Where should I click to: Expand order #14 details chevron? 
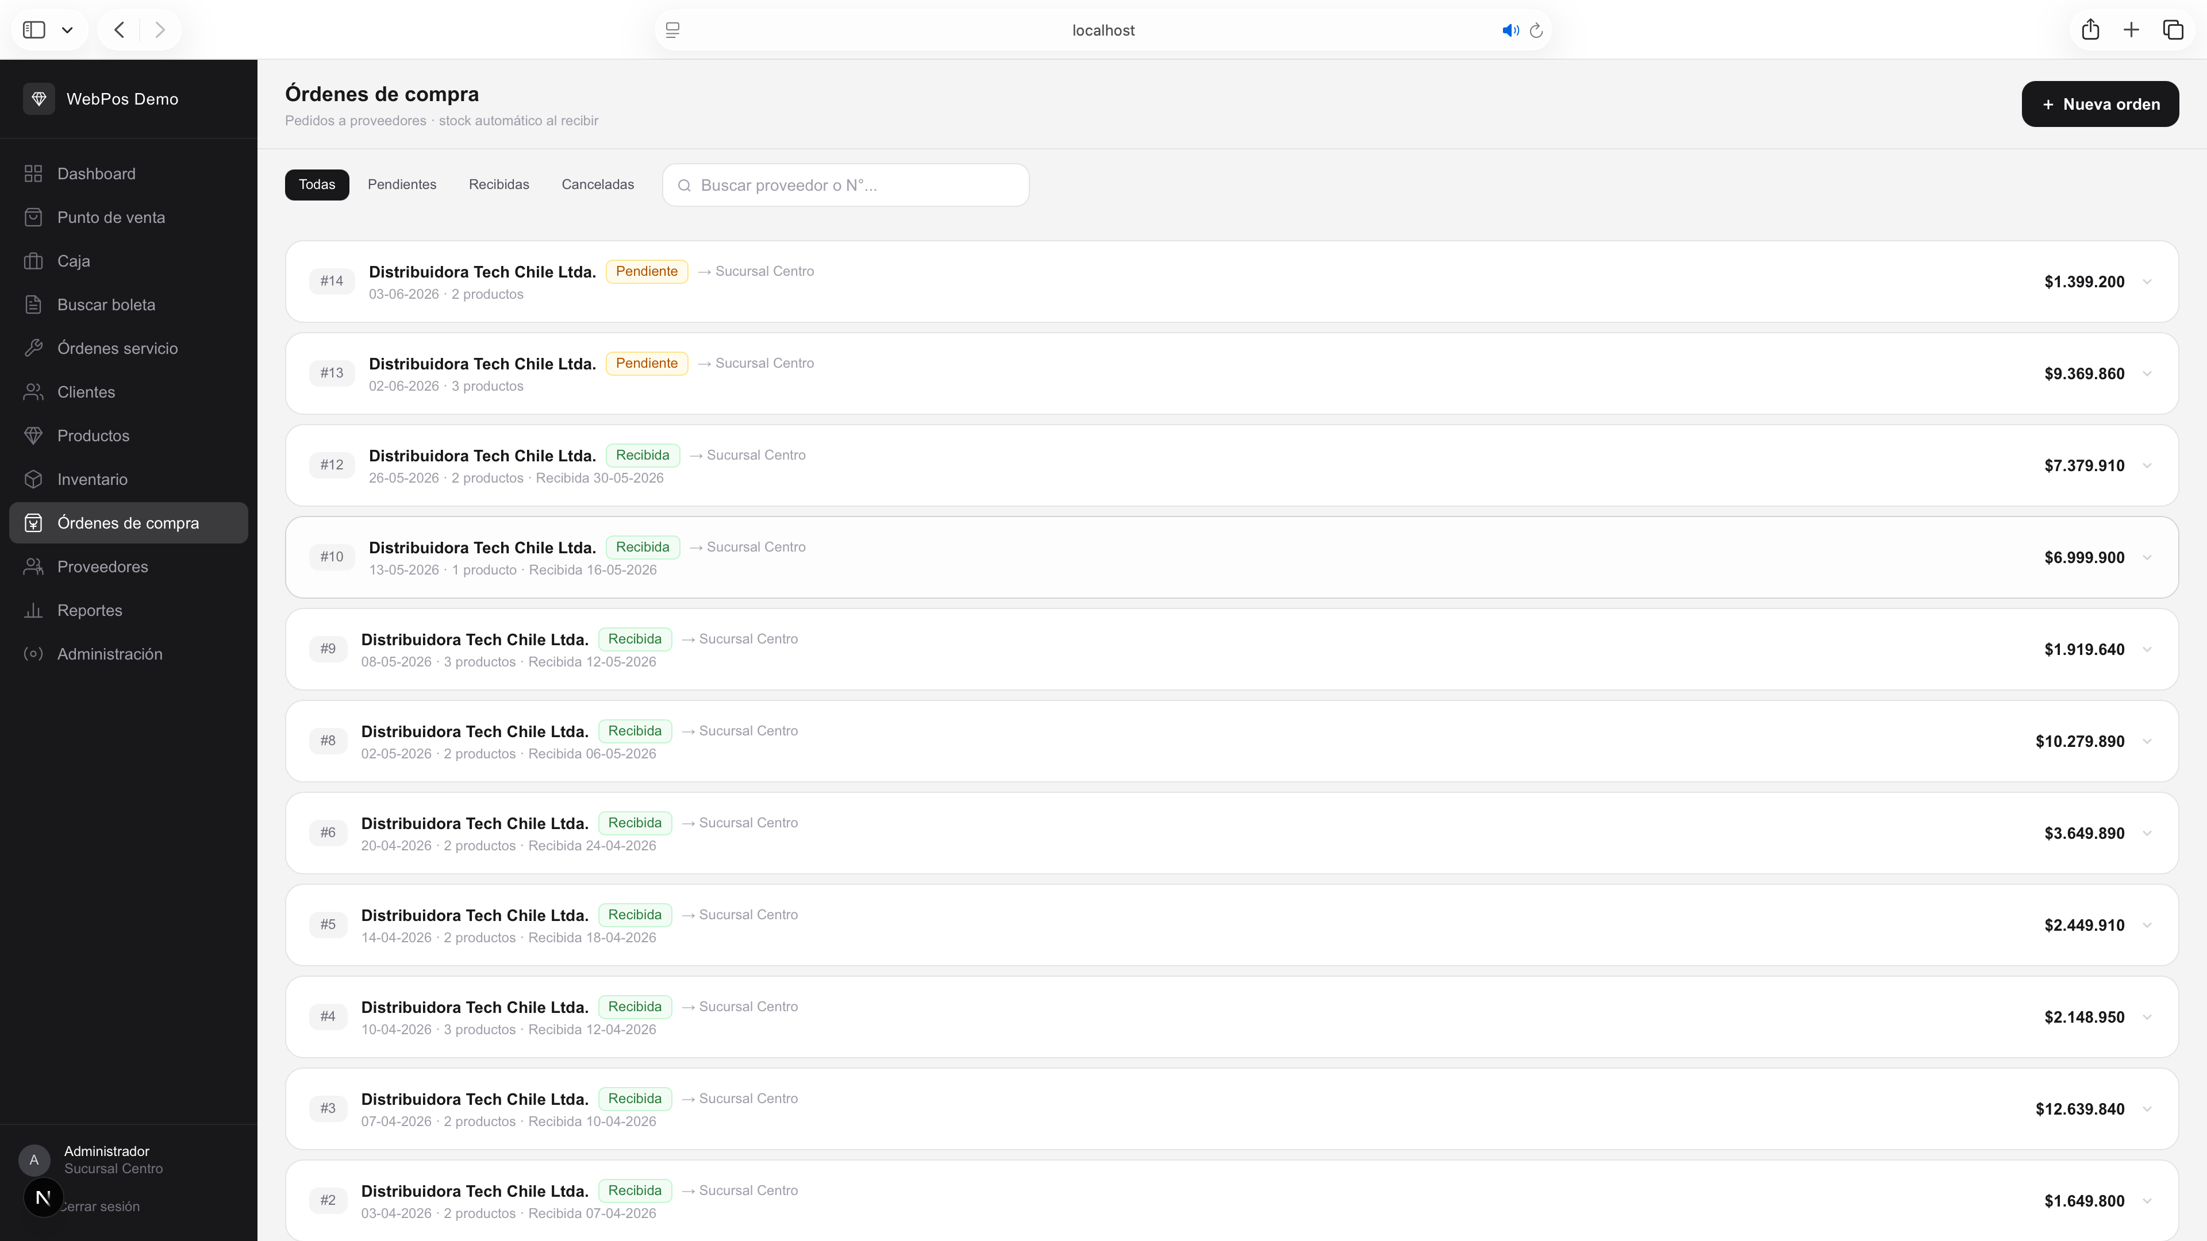[2147, 282]
